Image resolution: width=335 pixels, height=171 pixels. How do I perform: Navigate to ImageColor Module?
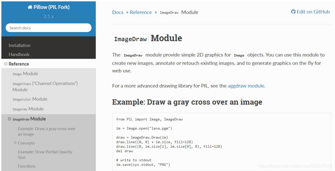pos(30,99)
